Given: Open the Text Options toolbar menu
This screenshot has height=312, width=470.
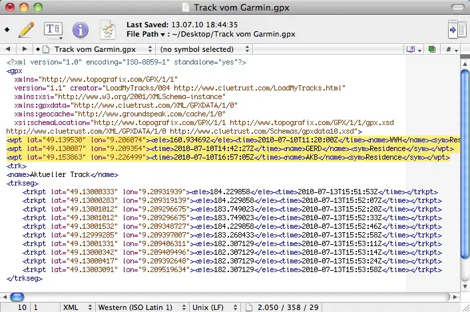Looking at the screenshot, I should point(53,30).
